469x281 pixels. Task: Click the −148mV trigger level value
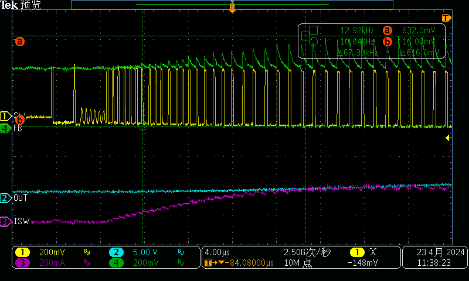pos(362,263)
